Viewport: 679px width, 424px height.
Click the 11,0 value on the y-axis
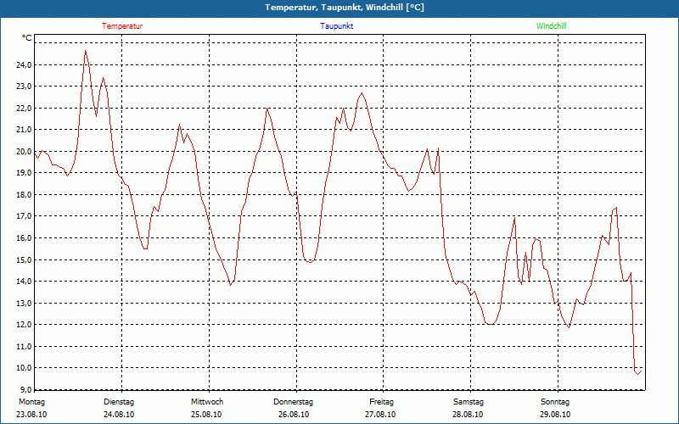pos(24,346)
